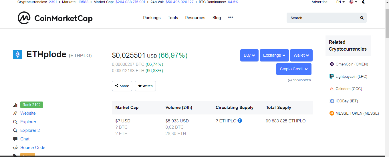The image size is (389, 157).
Task: Click the circulating supply help icon
Action: tap(240, 120)
